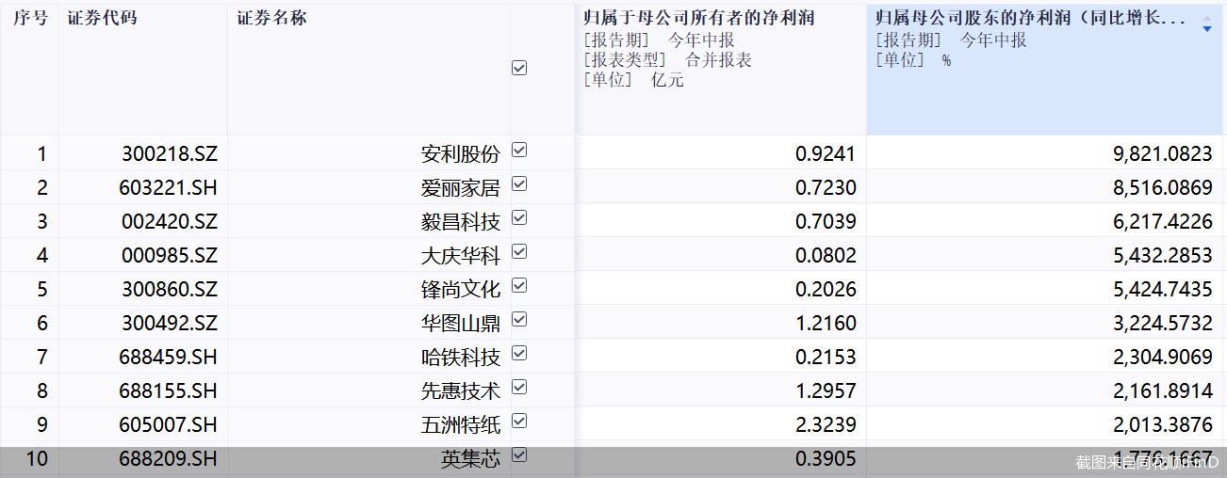
Task: Select stock code 002420.SZ
Action: [170, 222]
